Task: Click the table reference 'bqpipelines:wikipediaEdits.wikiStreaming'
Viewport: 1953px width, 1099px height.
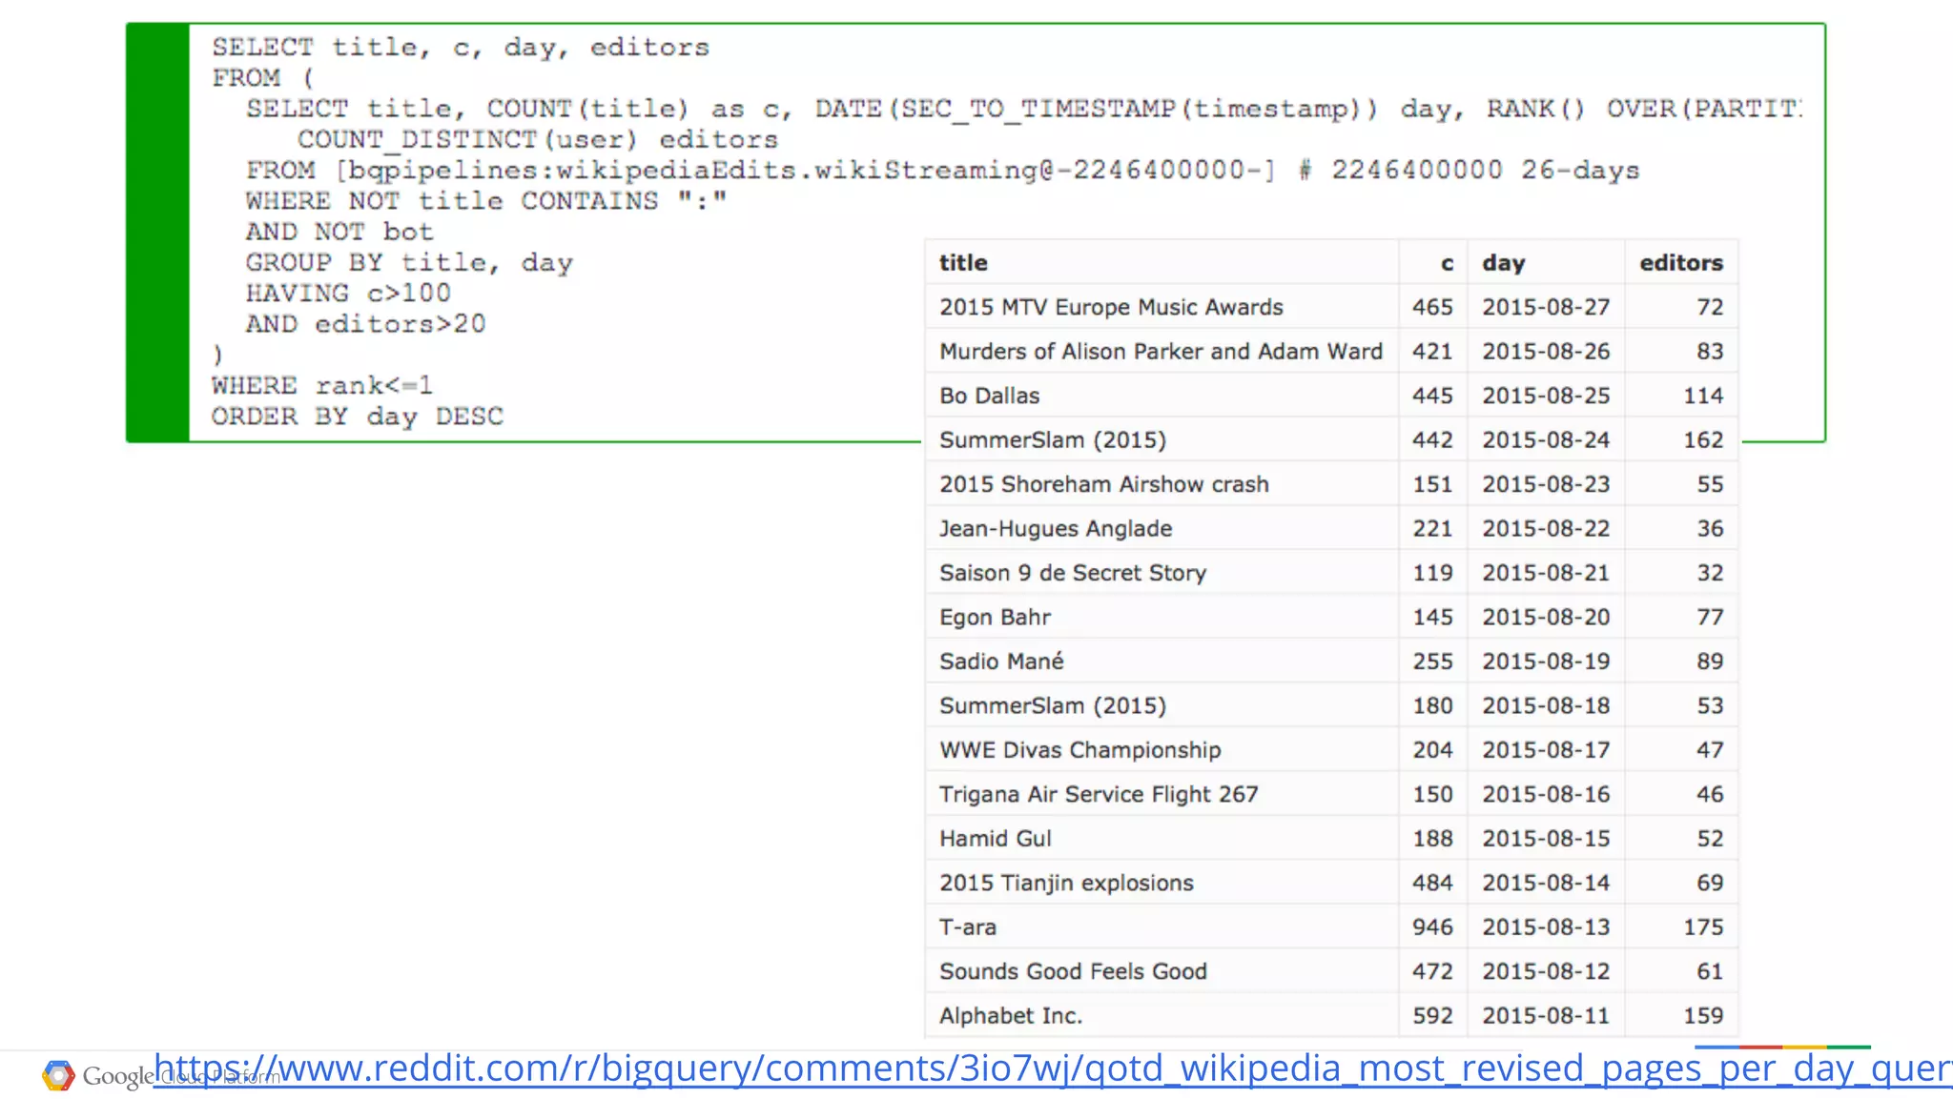Action: (x=692, y=171)
